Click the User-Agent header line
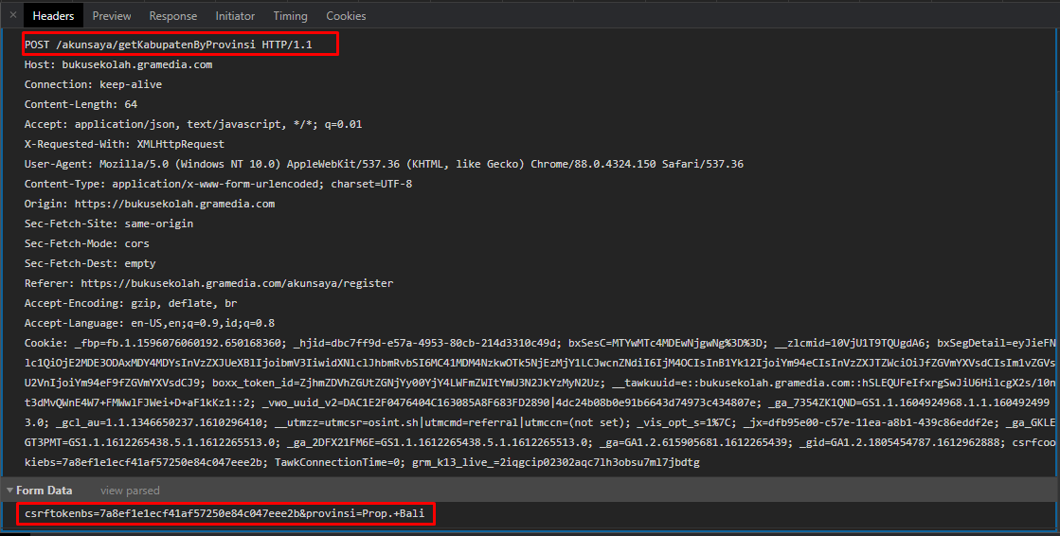 [384, 164]
